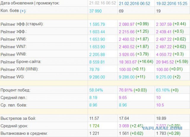
Task: Select the value 10.5
Action: point(160,105)
